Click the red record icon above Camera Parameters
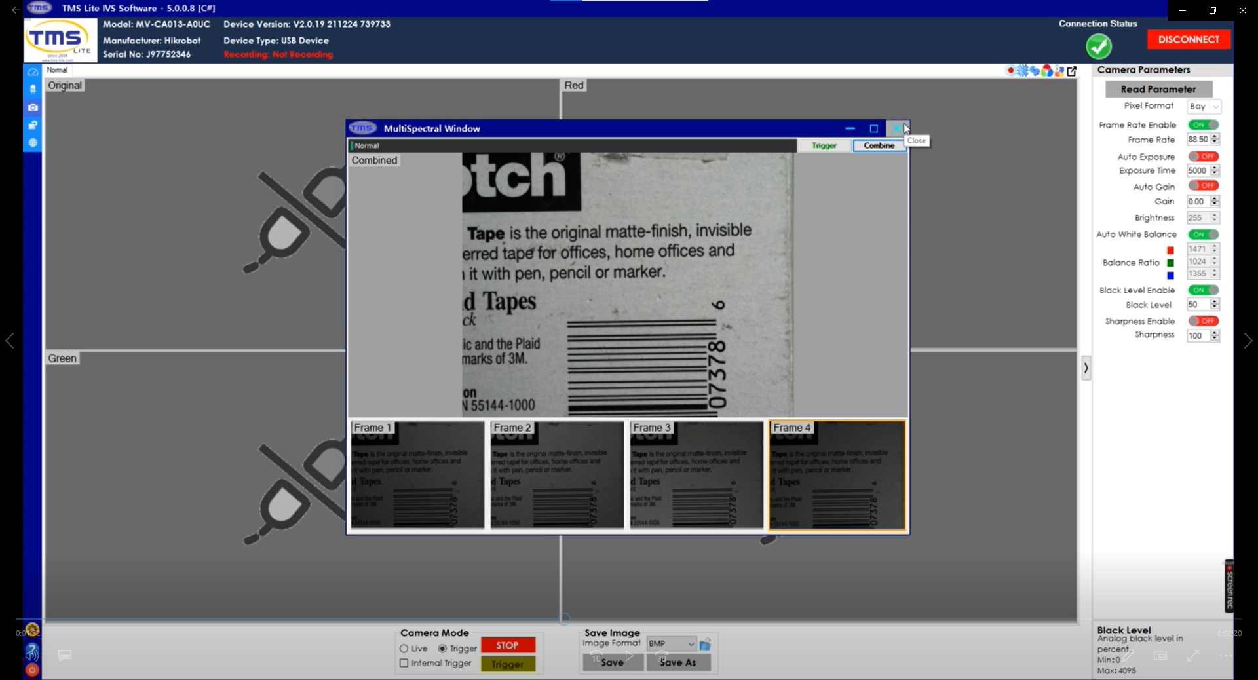This screenshot has width=1258, height=680. [x=1010, y=71]
